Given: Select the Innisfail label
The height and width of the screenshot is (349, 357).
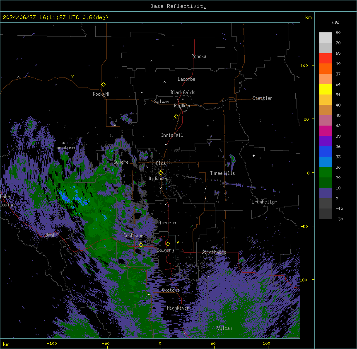Looking at the screenshot, I should click(172, 135).
